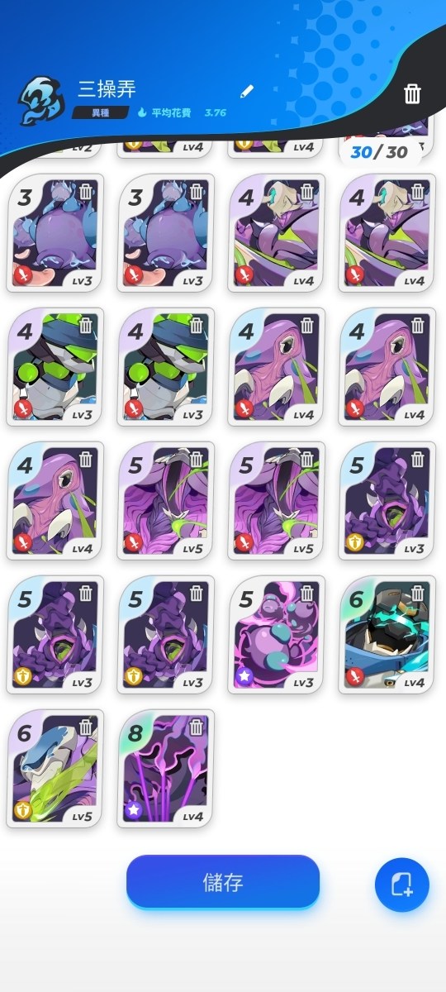This screenshot has width=446, height=992.
Task: Save the deck with 儲存 button
Action: click(223, 881)
